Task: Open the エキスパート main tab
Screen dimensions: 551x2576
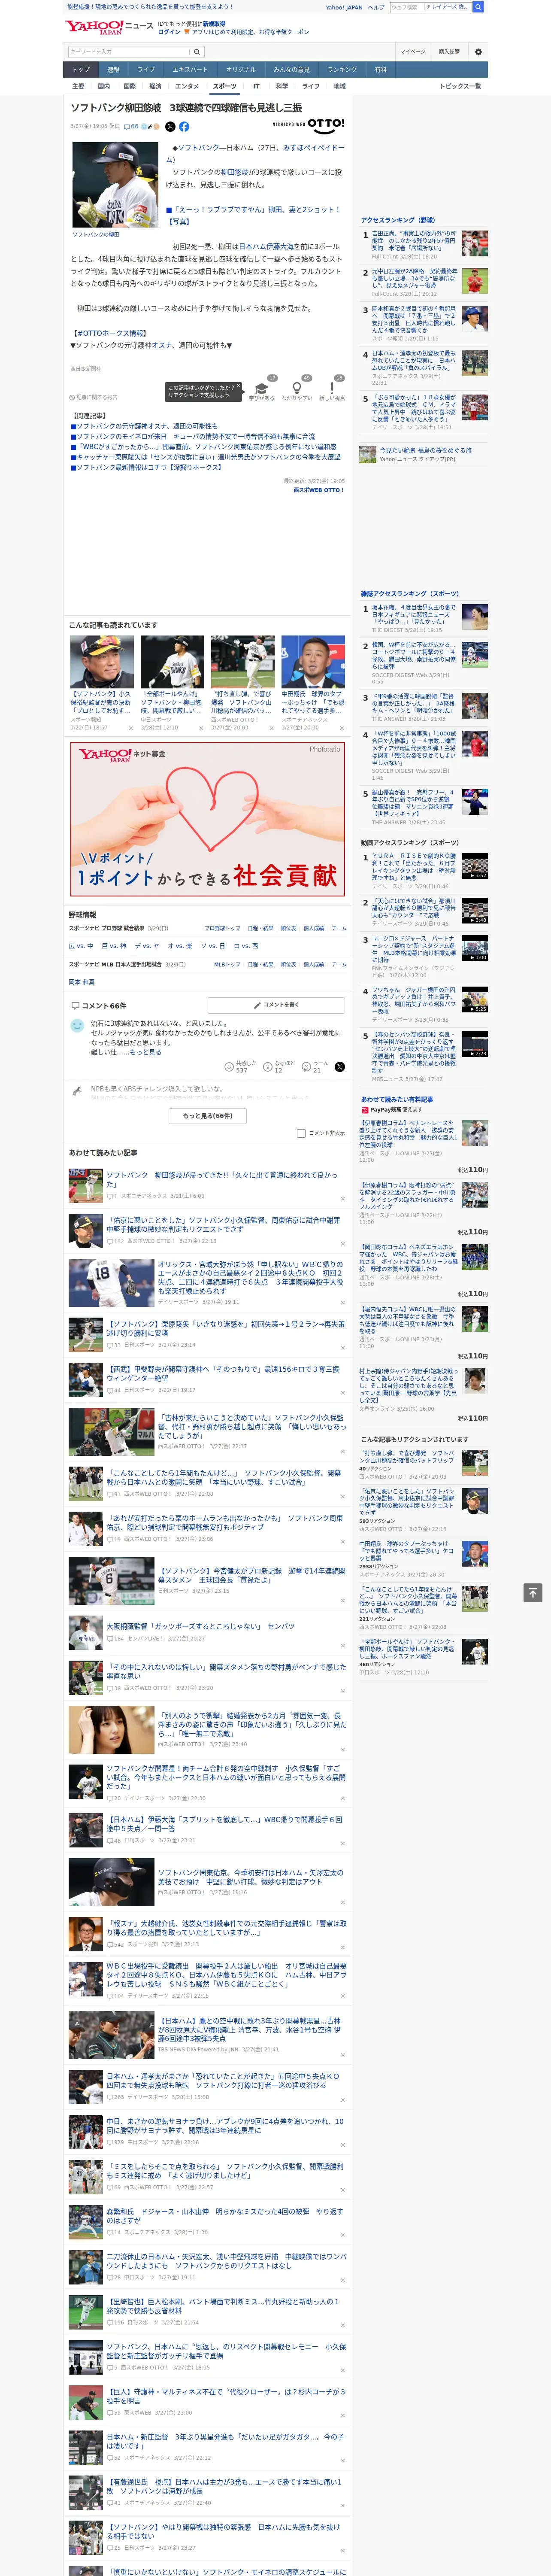Action: pos(190,70)
